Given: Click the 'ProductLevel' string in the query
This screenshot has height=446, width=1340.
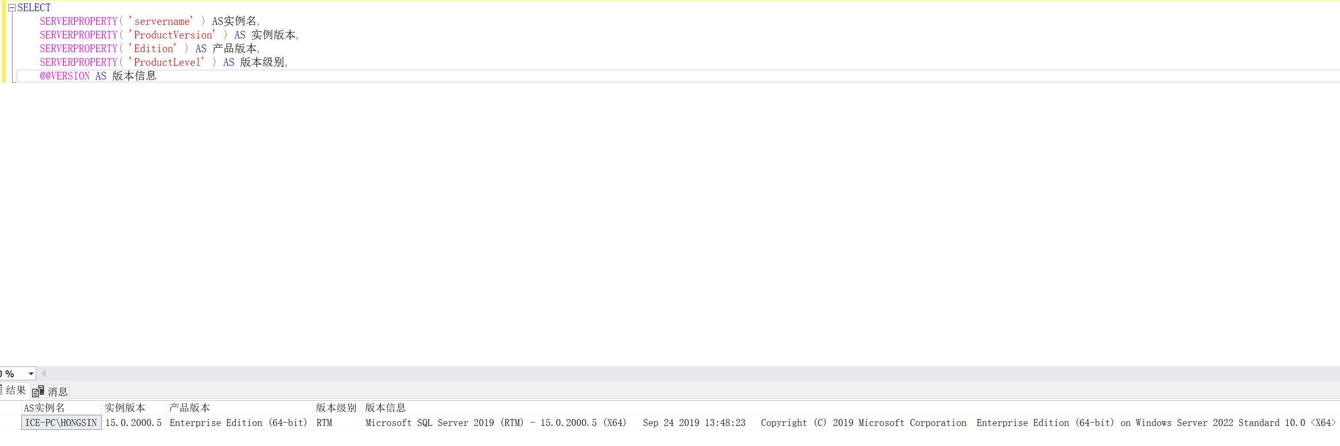Looking at the screenshot, I should pyautogui.click(x=169, y=62).
